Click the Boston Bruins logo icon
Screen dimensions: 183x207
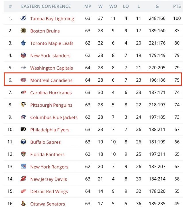pyautogui.click(x=23, y=31)
